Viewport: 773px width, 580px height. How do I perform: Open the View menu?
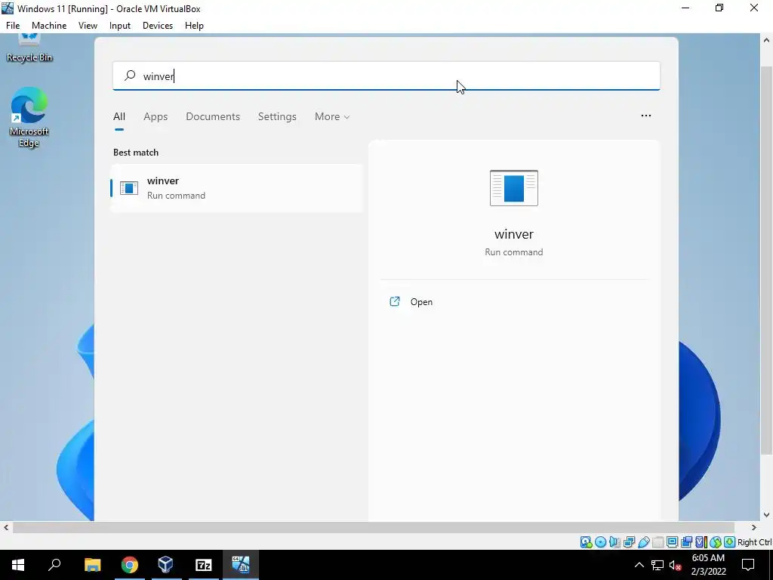[88, 26]
